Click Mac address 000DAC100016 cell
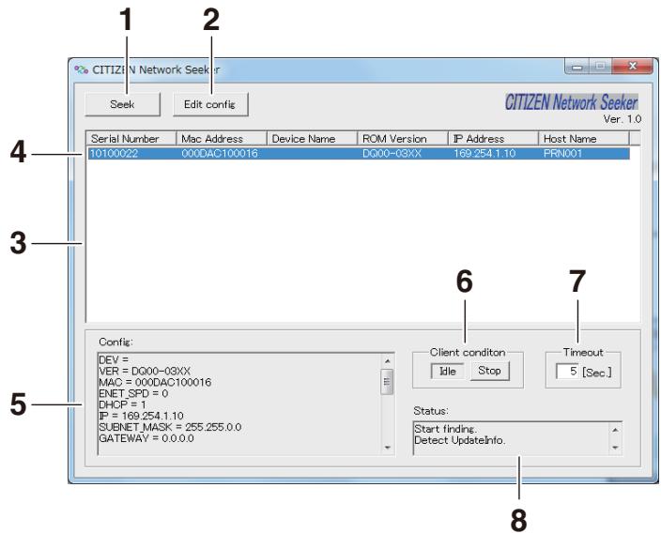 click(220, 153)
